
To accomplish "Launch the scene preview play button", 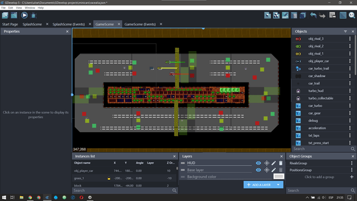I will (x=24, y=15).
